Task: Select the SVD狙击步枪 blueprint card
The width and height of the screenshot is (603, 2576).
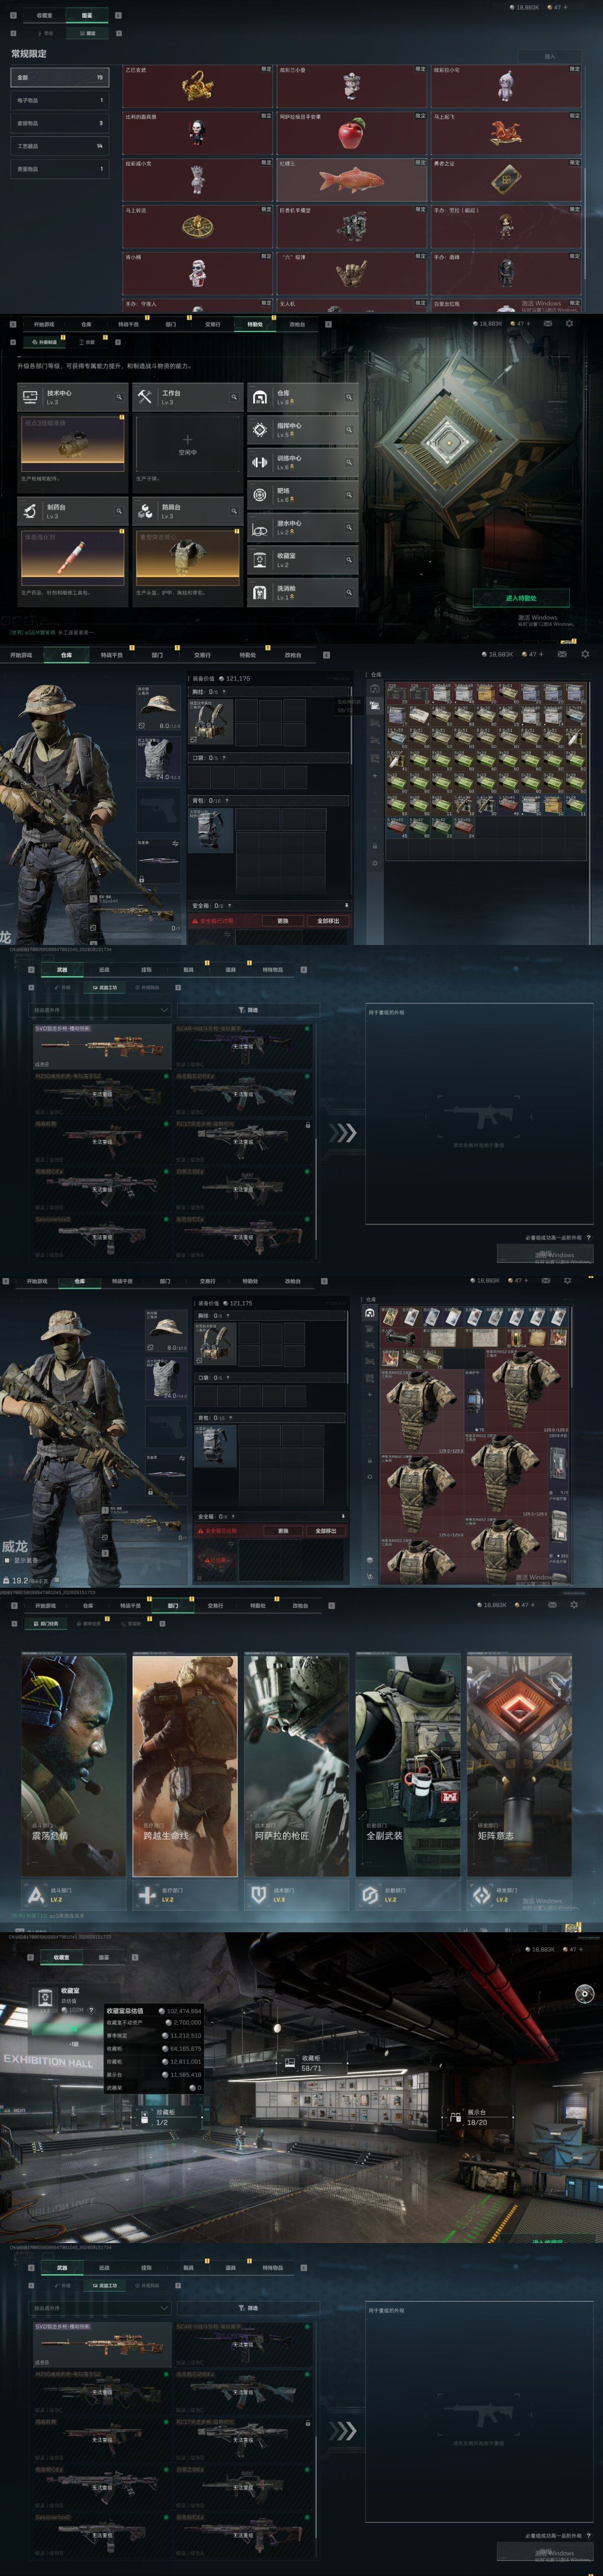Action: (102, 1046)
